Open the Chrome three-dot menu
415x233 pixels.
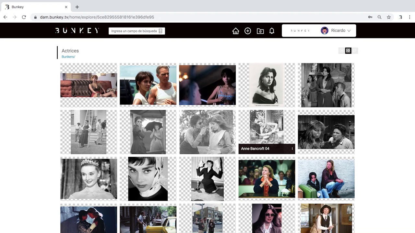pos(409,17)
